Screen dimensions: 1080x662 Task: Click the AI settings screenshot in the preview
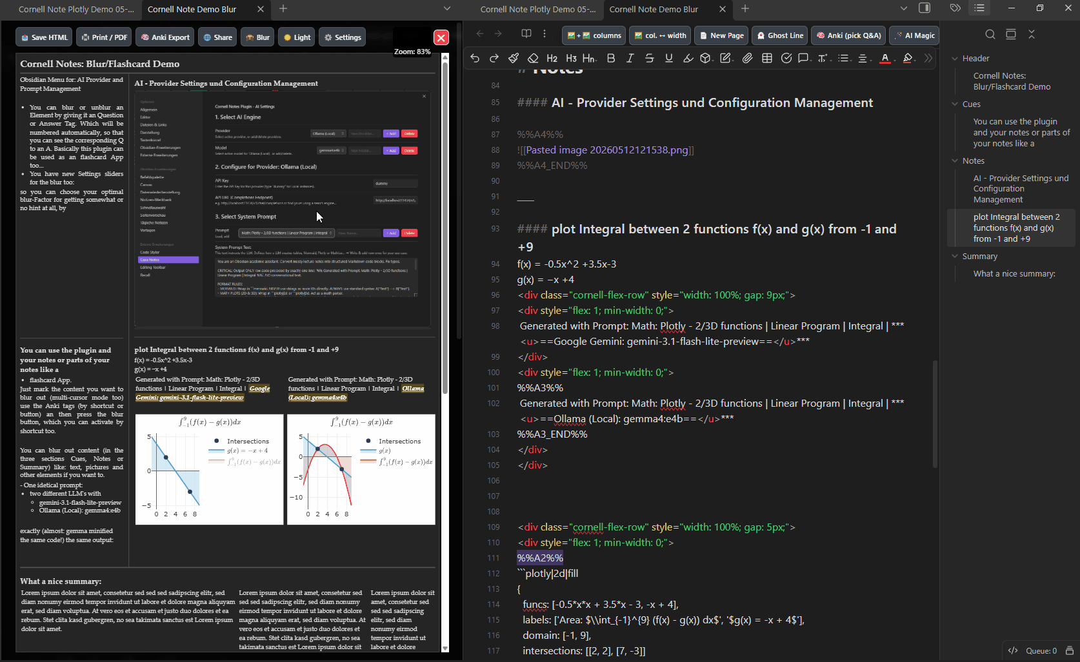pyautogui.click(x=282, y=209)
